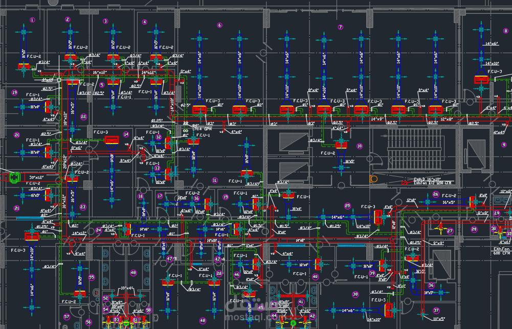Image resolution: width=512 pixels, height=329 pixels.
Task: Pick room number tag 2
Action: point(68,19)
